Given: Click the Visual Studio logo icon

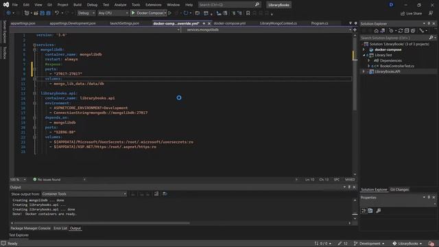Looking at the screenshot, I should [6, 5].
